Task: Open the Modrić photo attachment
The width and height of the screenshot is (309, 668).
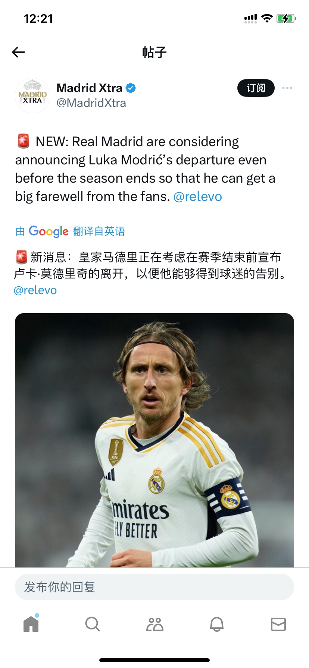Action: [154, 440]
